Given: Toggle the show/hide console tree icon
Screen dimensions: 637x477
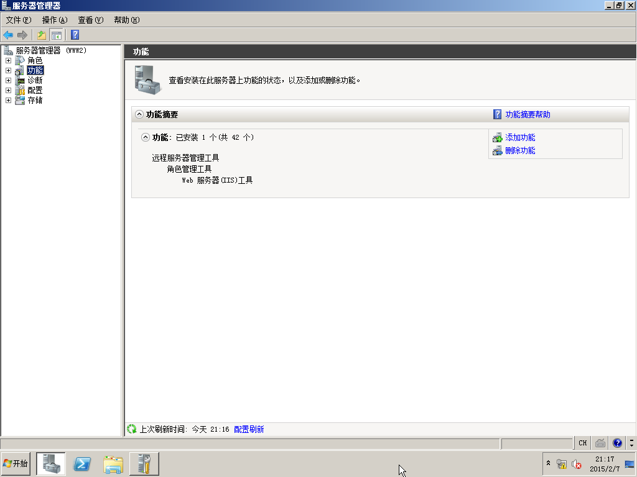Looking at the screenshot, I should (56, 35).
